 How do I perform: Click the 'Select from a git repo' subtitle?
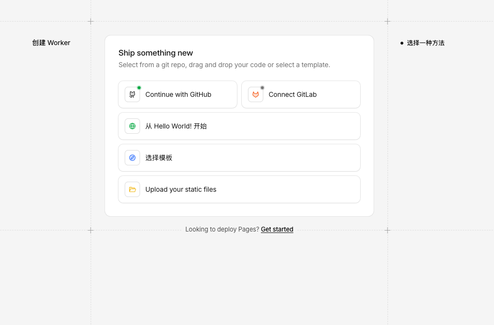click(224, 65)
